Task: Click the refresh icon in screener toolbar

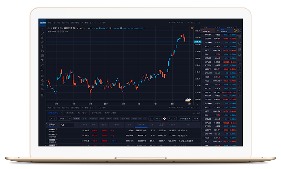Action: [51, 119]
